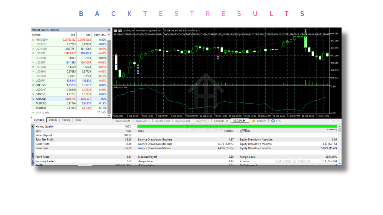Switch to the Details tab
The height and width of the screenshot is (215, 383).
click(53, 120)
